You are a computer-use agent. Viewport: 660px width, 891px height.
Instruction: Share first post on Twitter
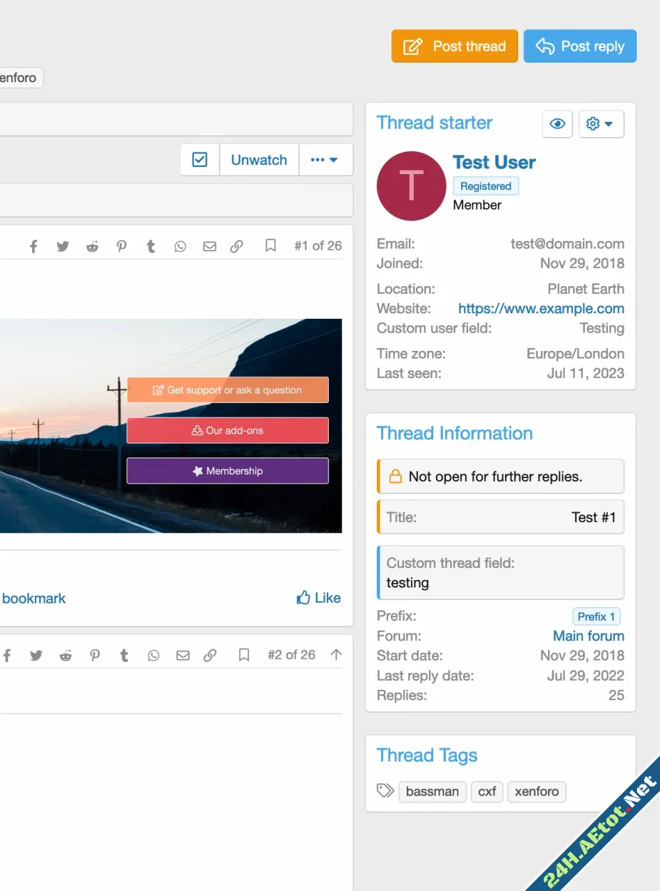[63, 246]
